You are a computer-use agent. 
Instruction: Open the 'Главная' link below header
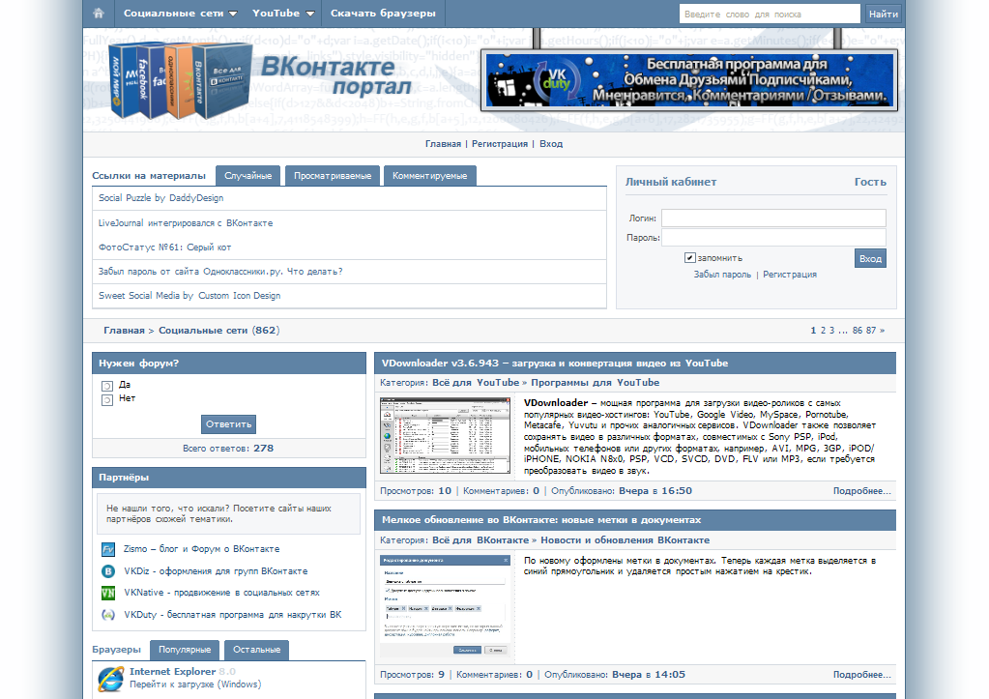[443, 144]
